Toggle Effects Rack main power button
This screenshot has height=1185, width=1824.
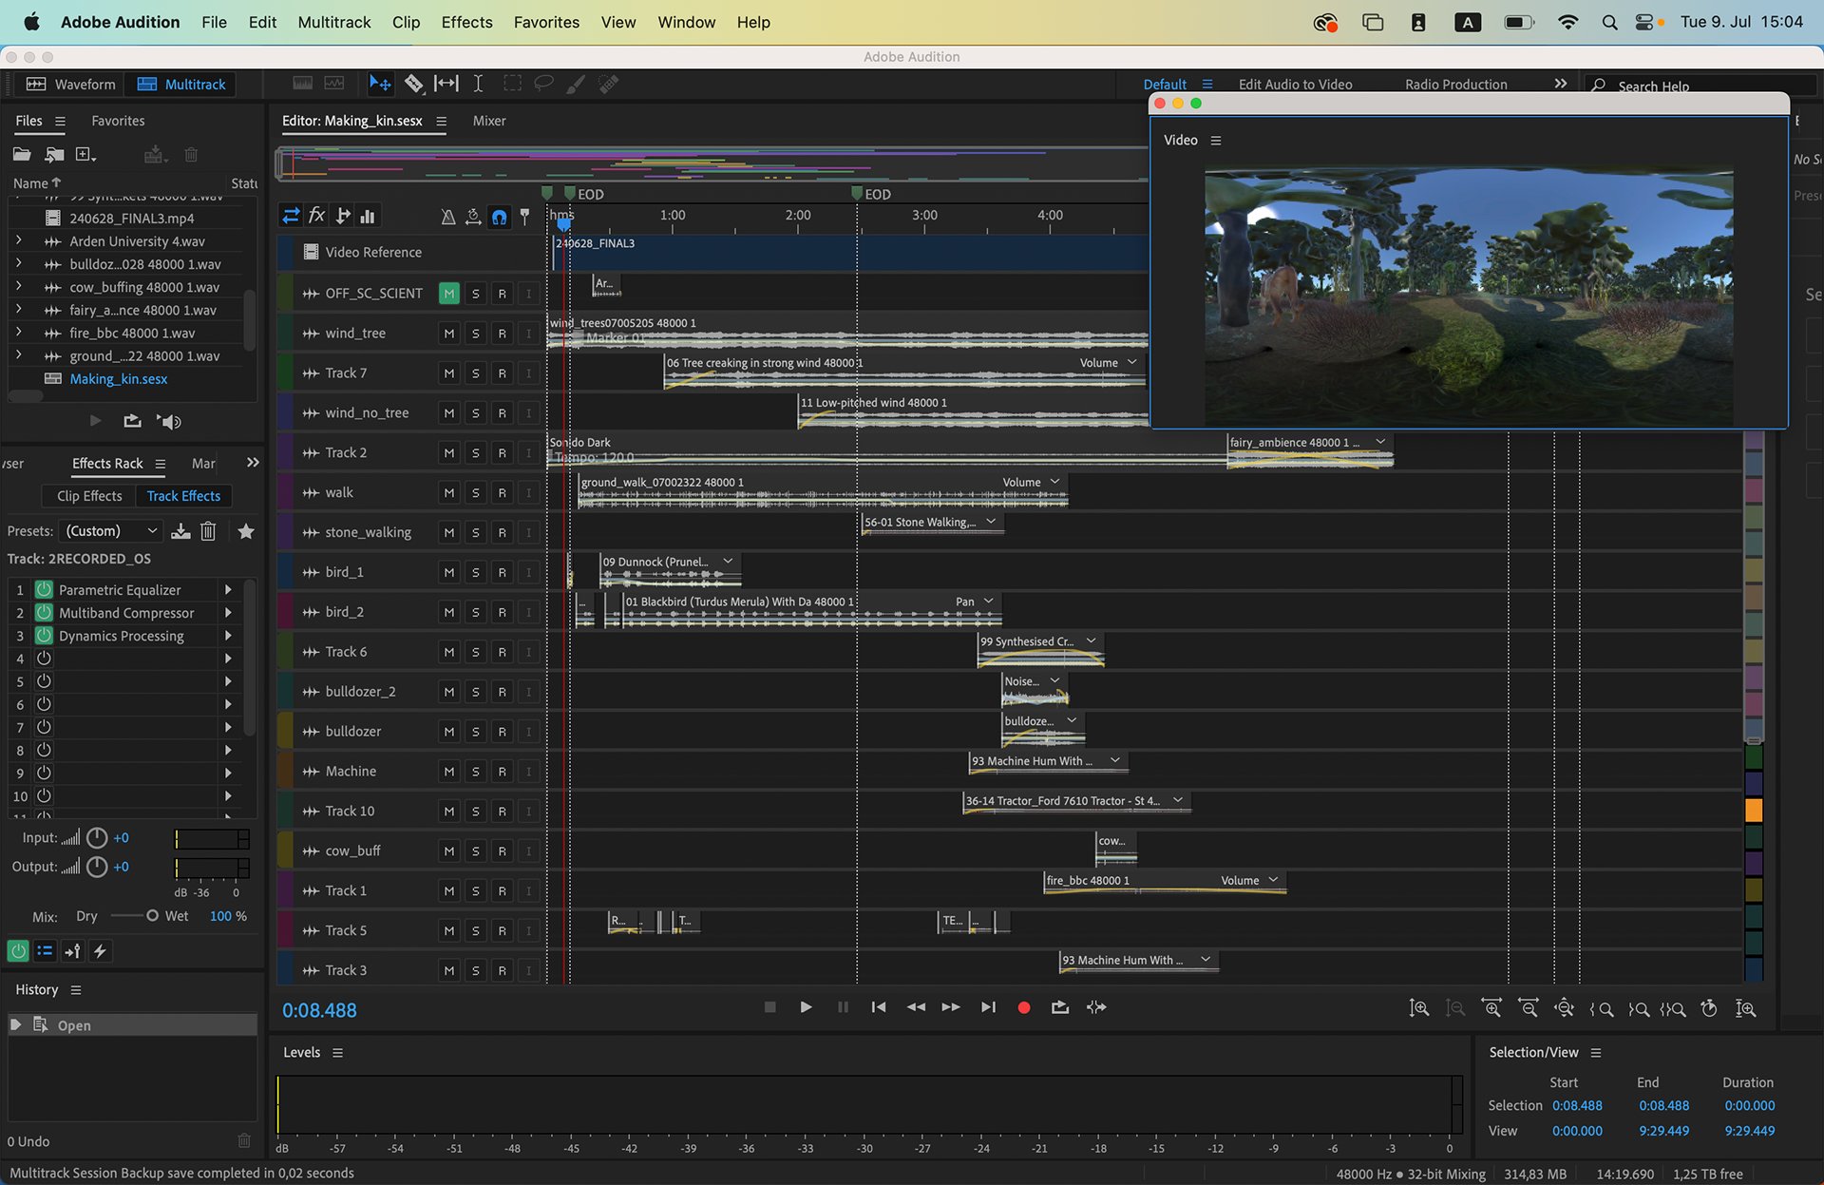coord(18,950)
